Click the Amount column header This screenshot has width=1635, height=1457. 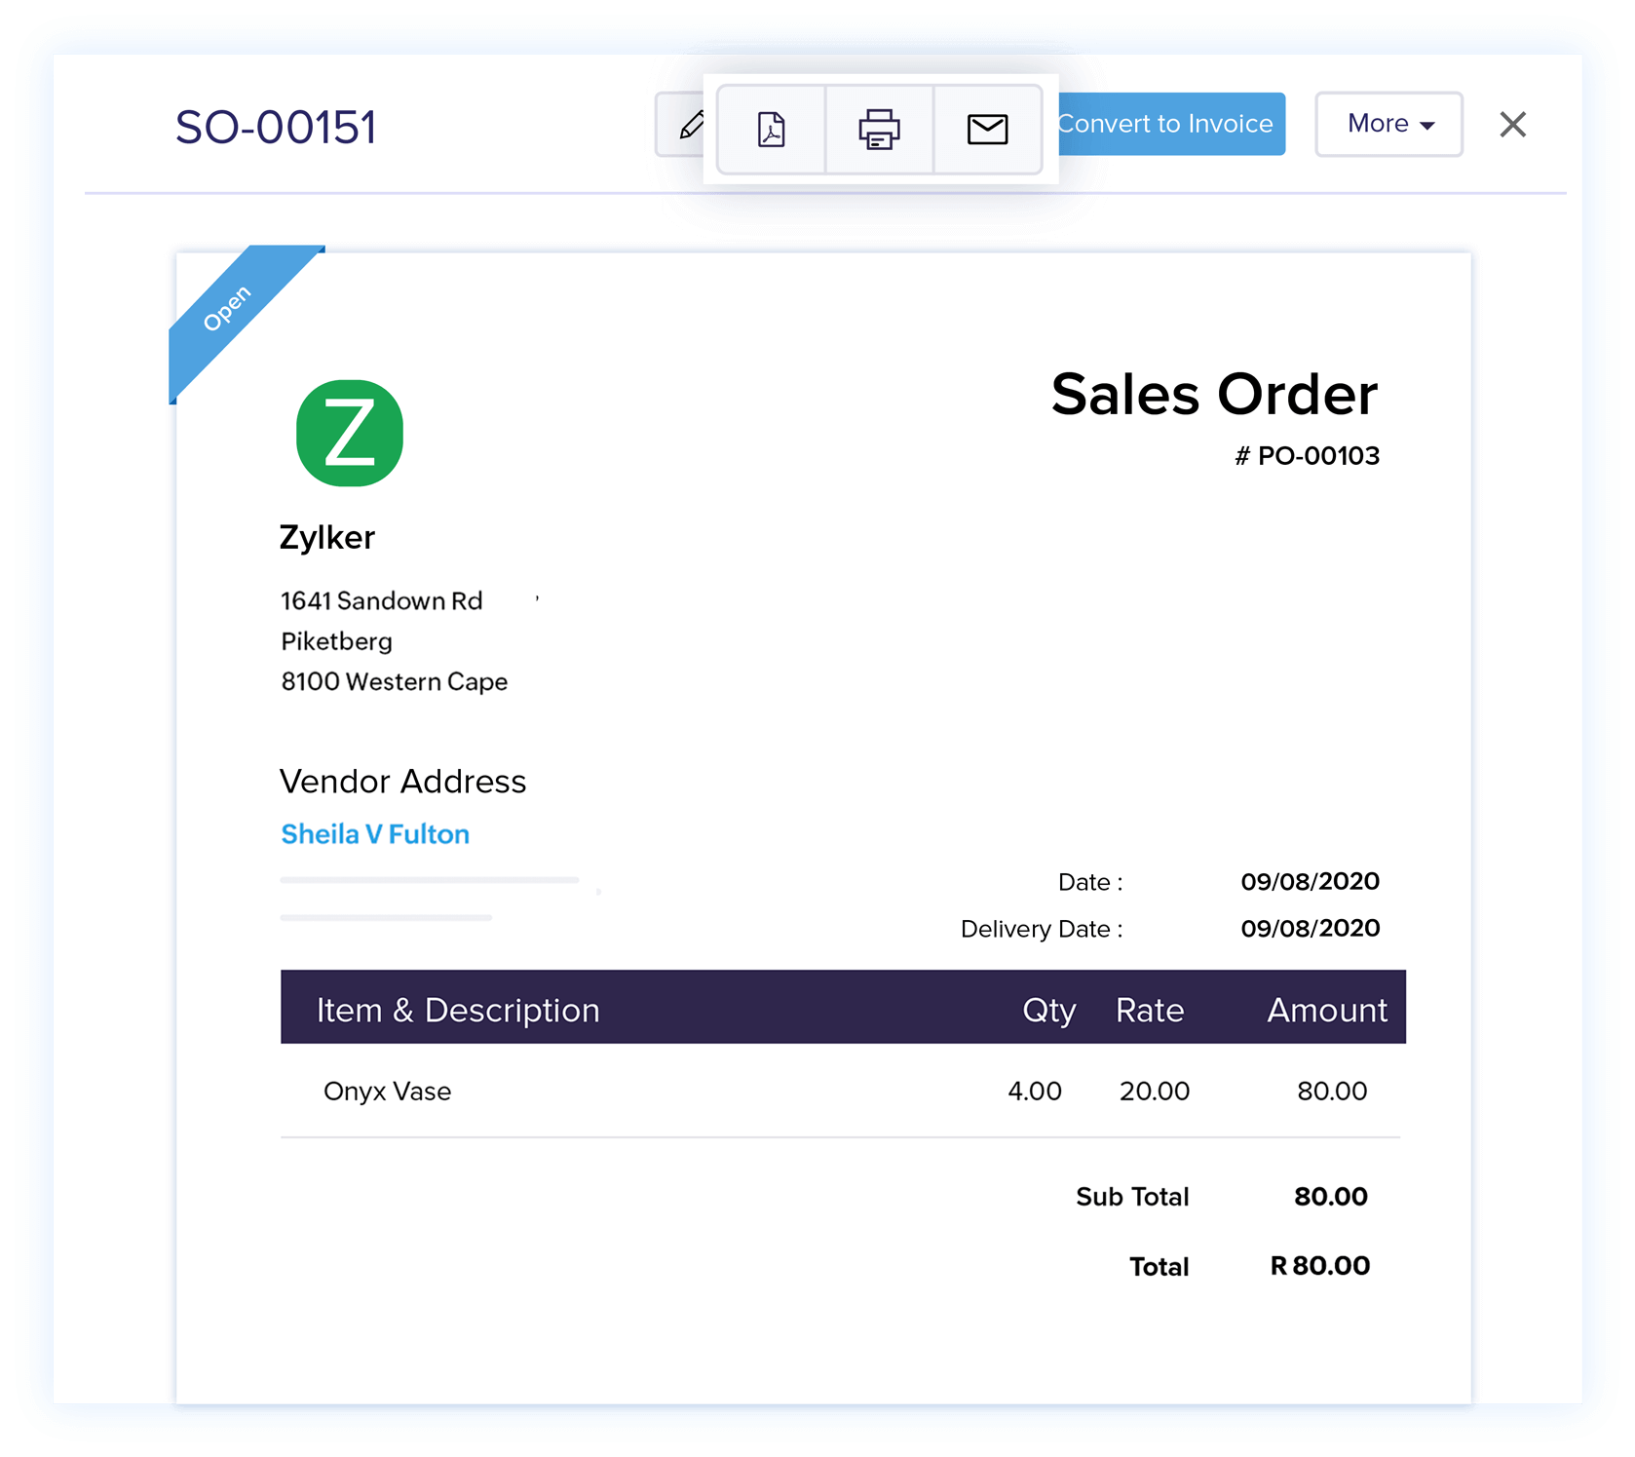click(1326, 1011)
